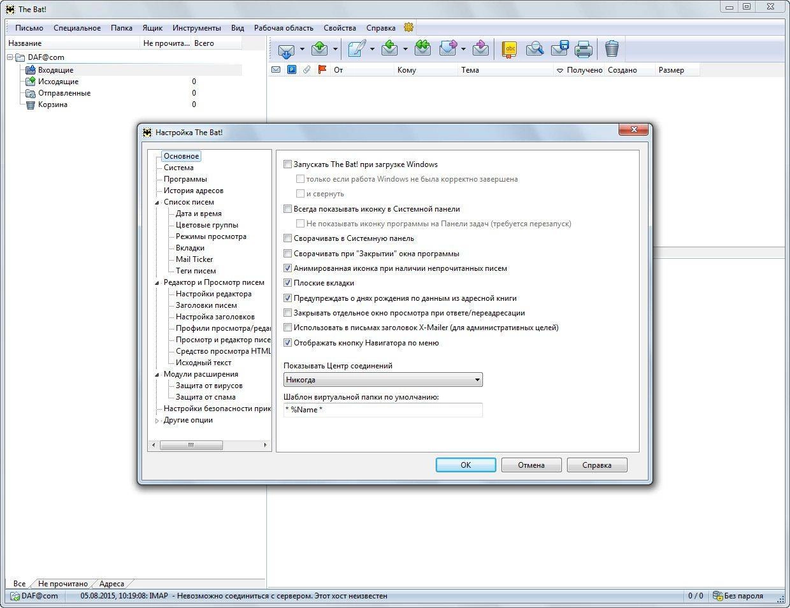This screenshot has width=790, height=608.
Task: Click the gold gear icon in menu bar
Action: pyautogui.click(x=409, y=27)
